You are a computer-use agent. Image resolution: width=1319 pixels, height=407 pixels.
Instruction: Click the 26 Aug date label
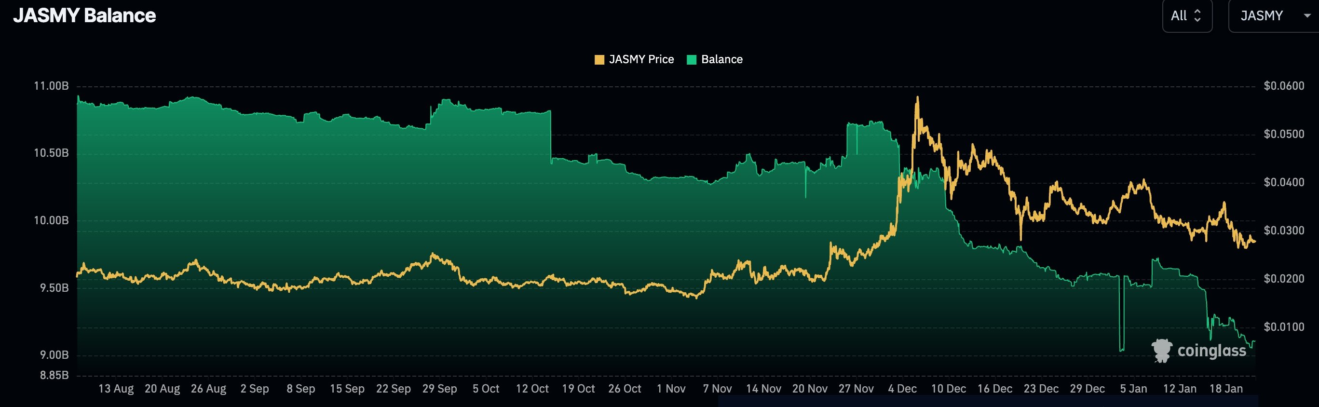click(208, 389)
